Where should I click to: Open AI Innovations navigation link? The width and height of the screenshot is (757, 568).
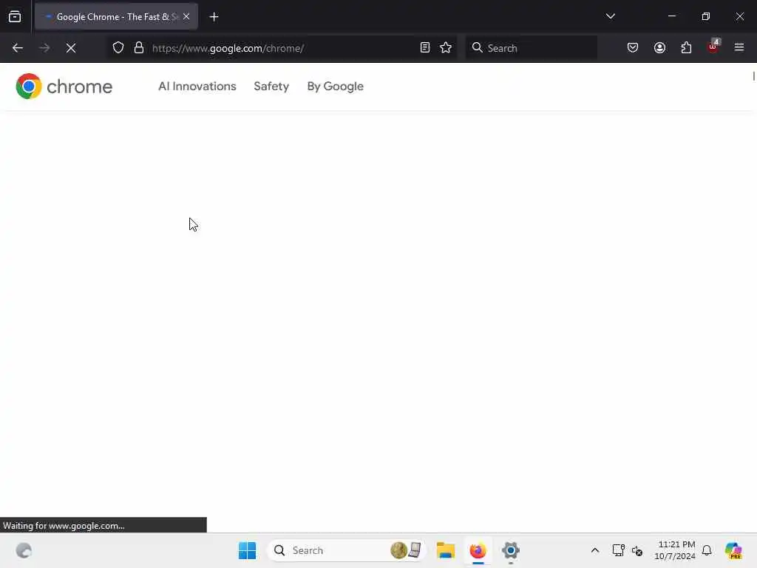click(x=197, y=87)
